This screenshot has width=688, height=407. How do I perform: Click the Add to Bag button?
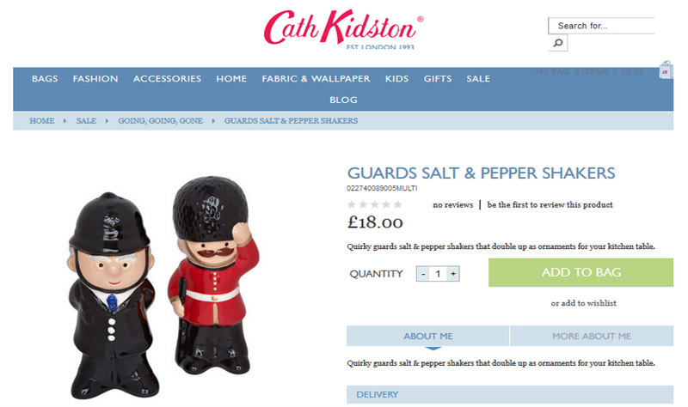581,272
